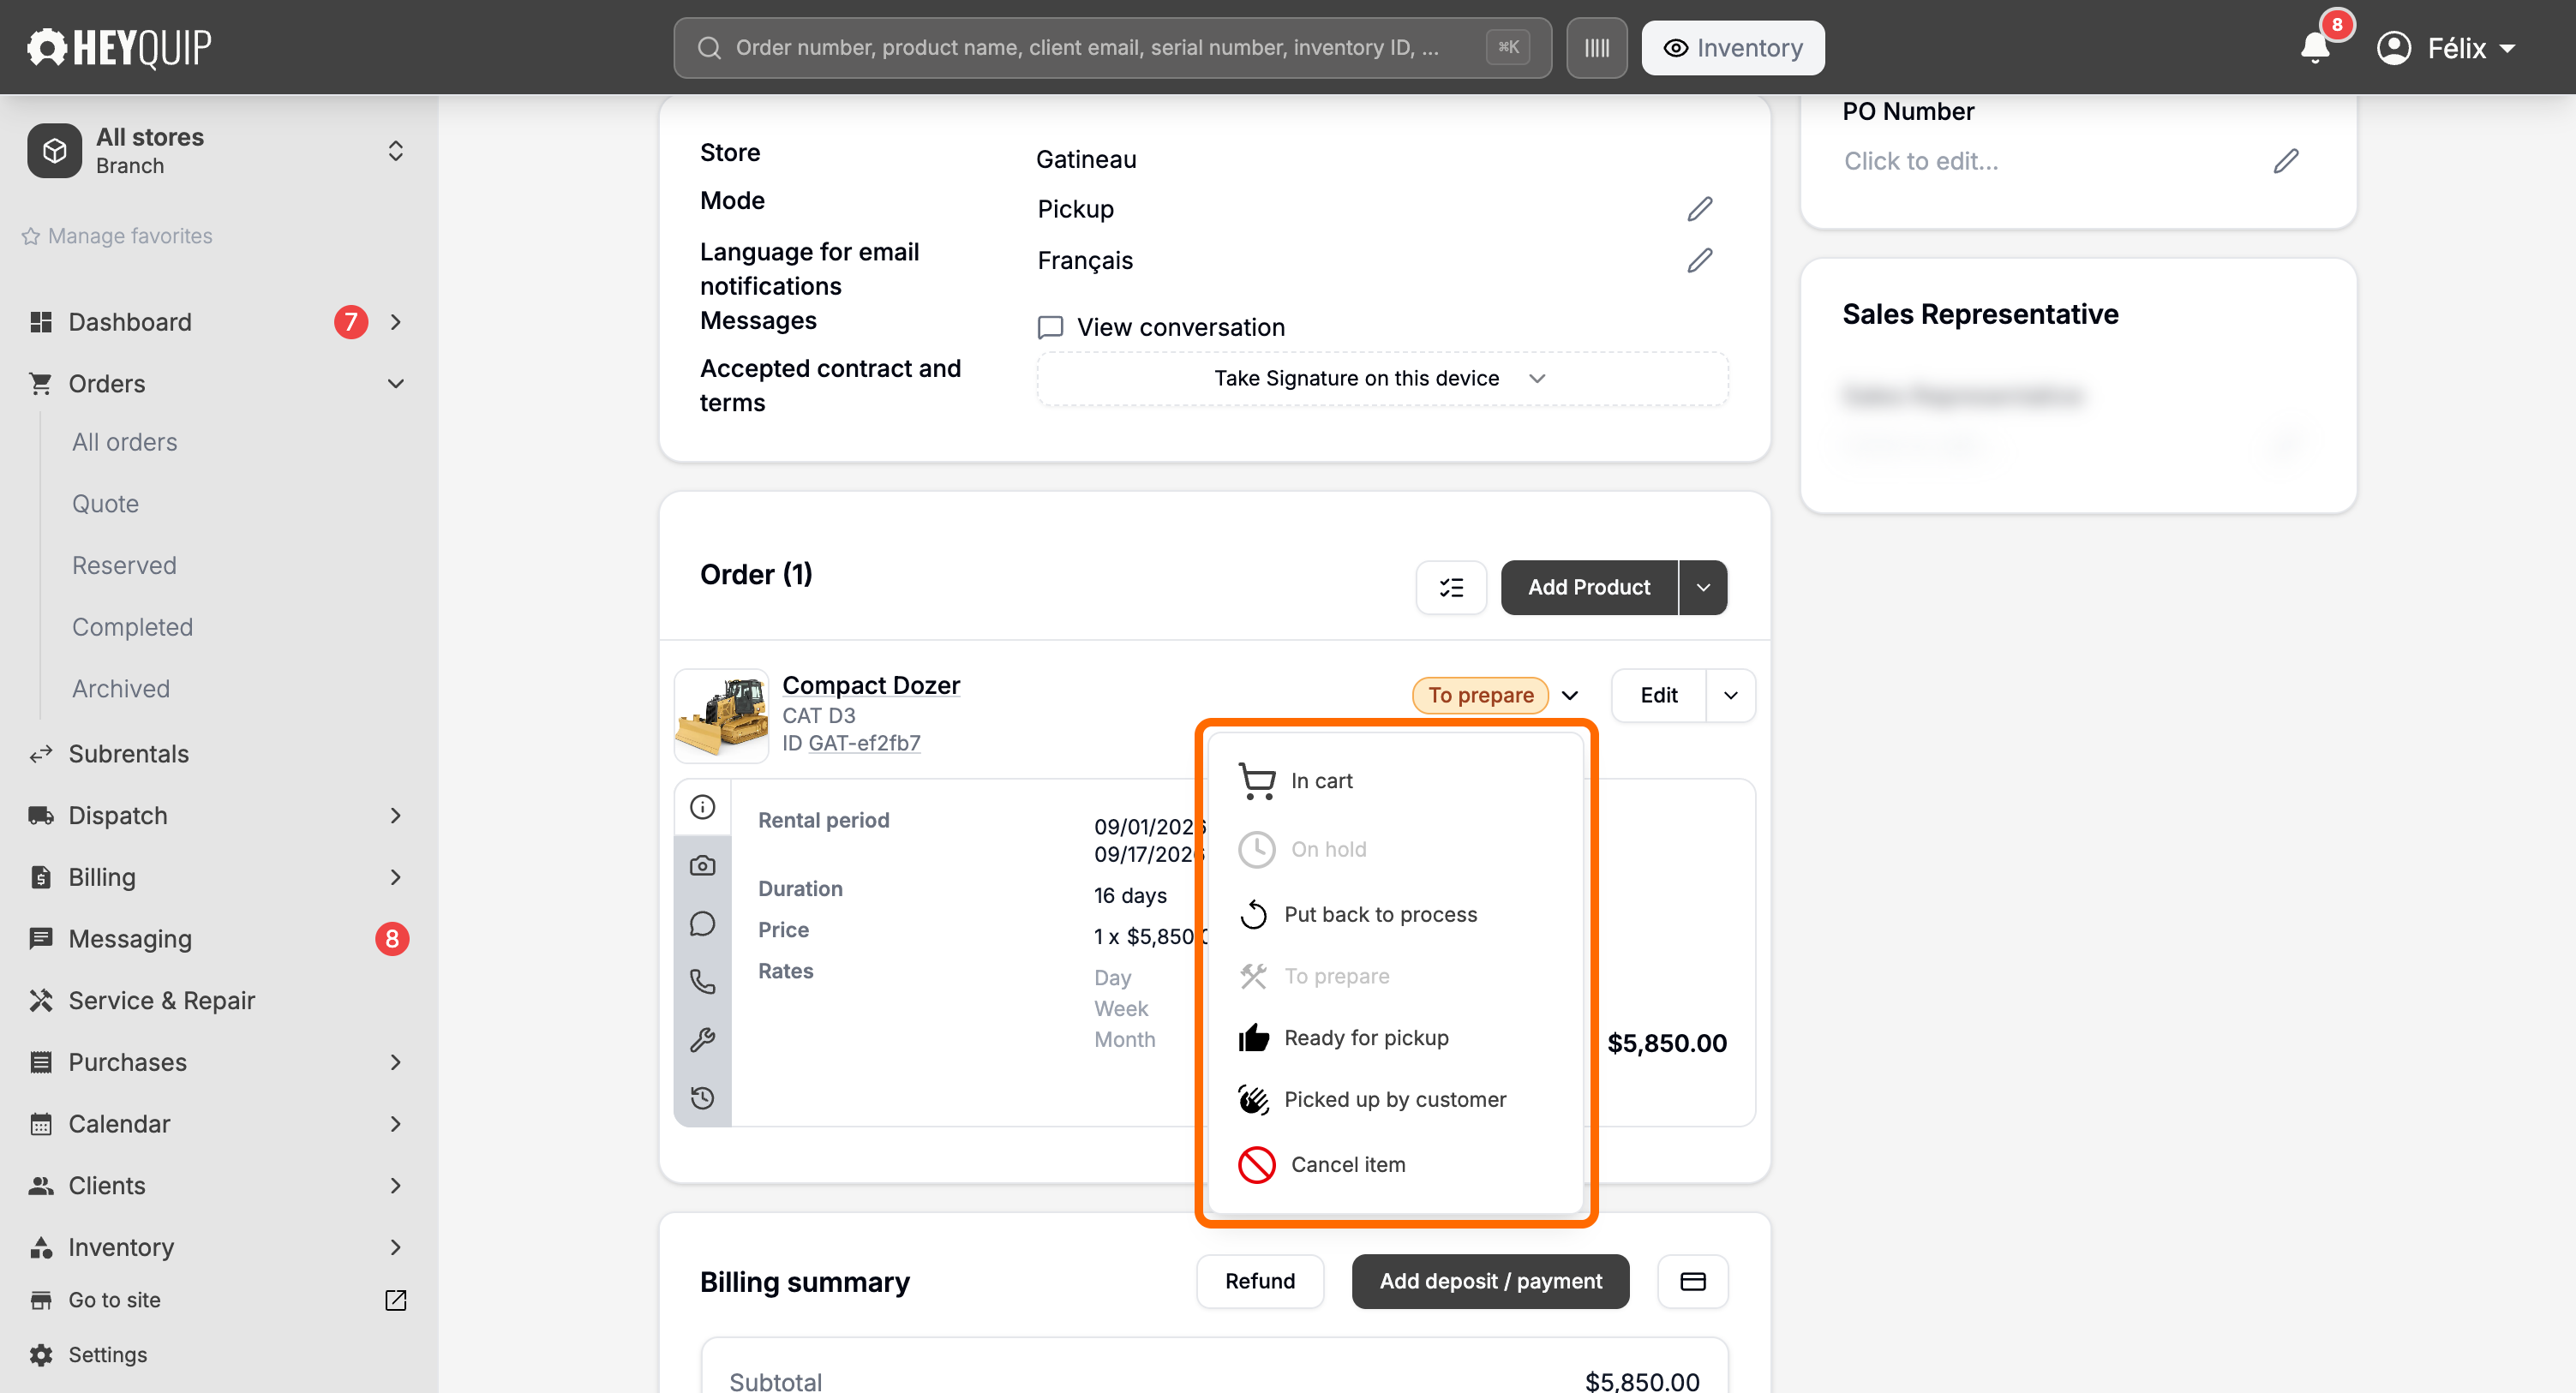Click the global search field
Screen dimensions: 2576x1393
1112,48
